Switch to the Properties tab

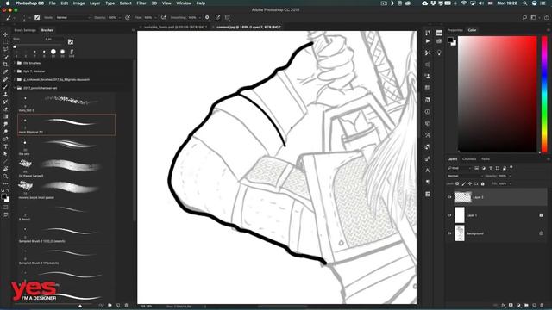pos(455,30)
